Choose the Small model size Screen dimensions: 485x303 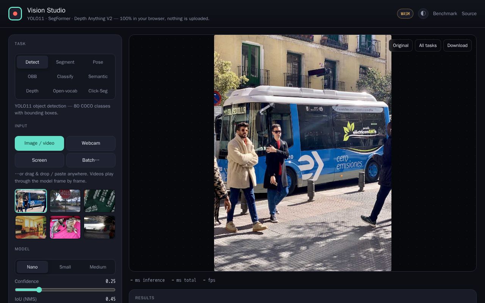[65, 267]
